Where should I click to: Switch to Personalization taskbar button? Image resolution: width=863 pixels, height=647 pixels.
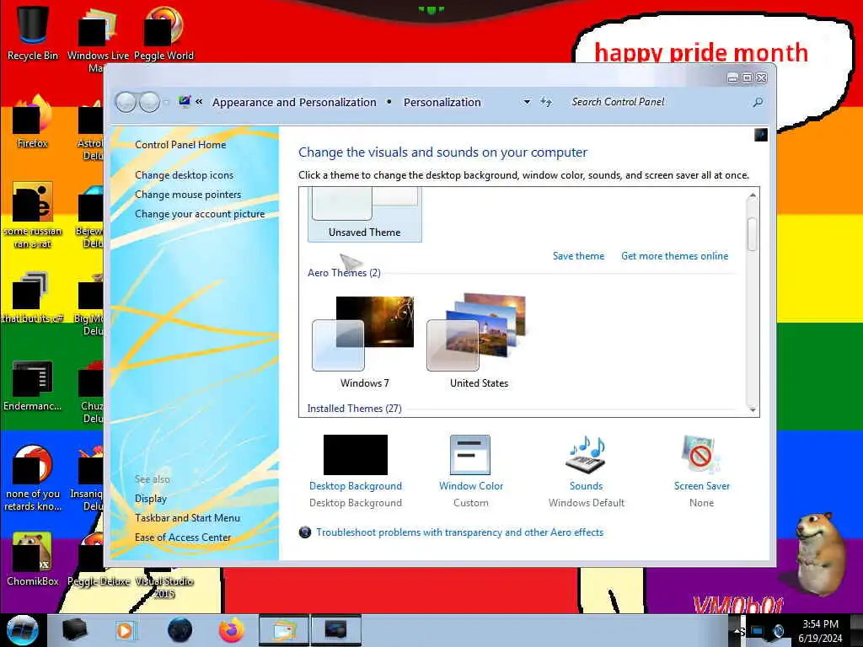(x=335, y=630)
